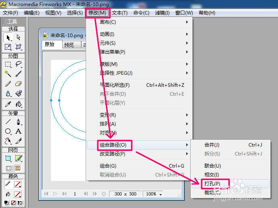Select the Magic Wand tool

8,74
